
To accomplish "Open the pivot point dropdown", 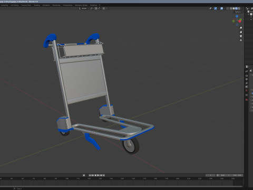I will point(92,8).
